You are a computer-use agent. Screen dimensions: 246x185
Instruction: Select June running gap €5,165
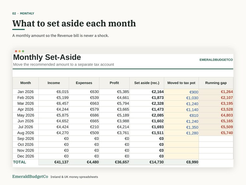coord(216,121)
